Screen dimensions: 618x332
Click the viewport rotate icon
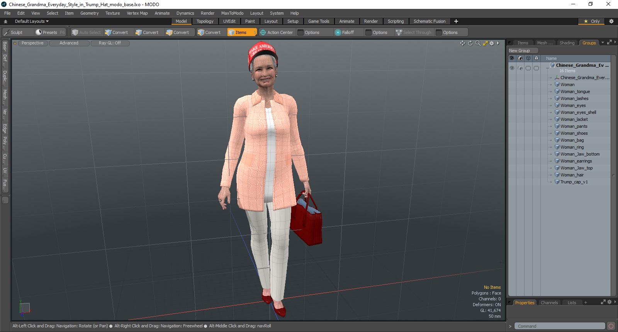[x=470, y=43]
